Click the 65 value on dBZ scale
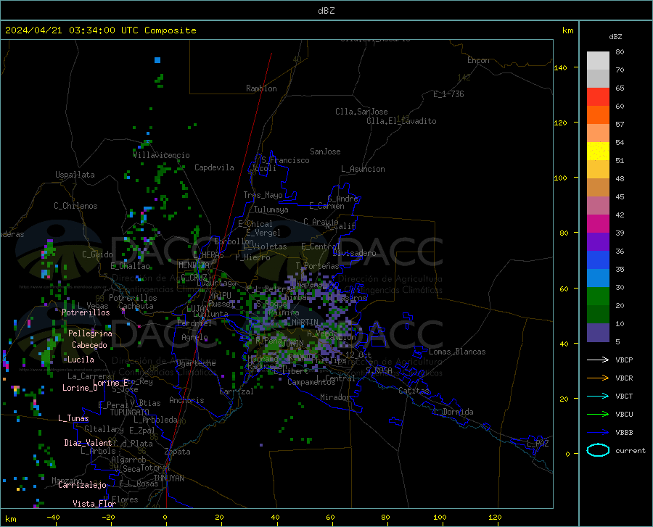This screenshot has width=653, height=527. tap(620, 88)
